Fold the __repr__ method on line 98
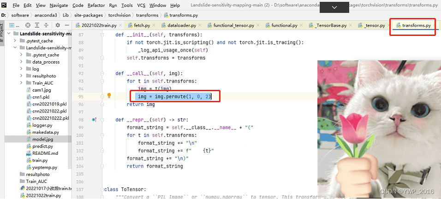441x199 pixels. 103,120
